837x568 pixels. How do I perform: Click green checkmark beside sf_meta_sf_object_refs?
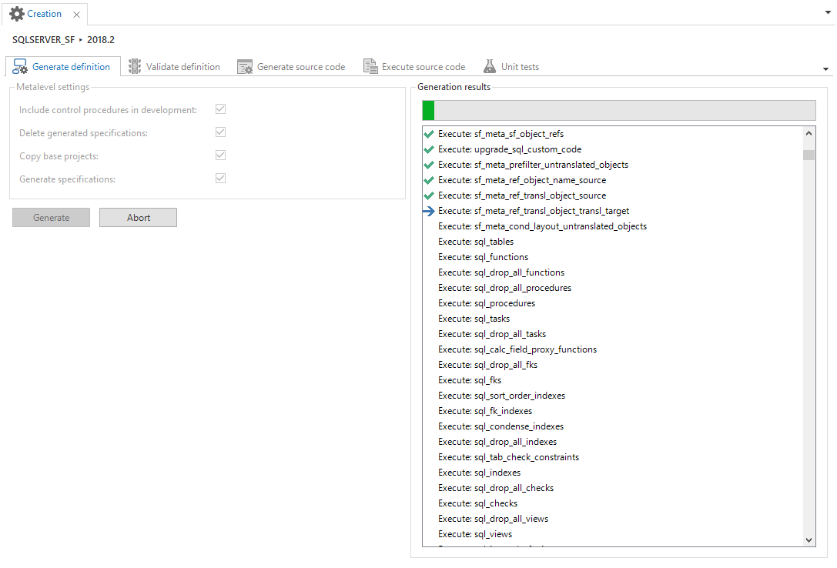[x=429, y=134]
